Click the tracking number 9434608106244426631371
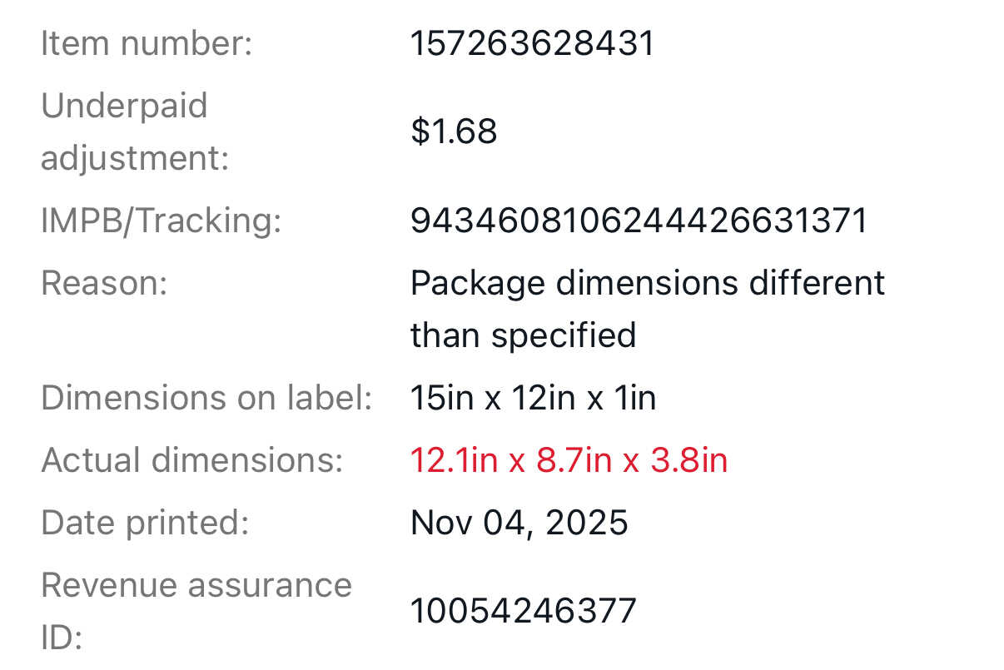This screenshot has height=670, width=1004. (639, 221)
